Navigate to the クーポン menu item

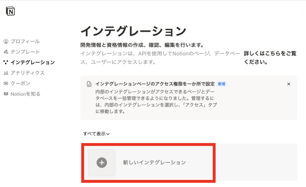tap(20, 84)
